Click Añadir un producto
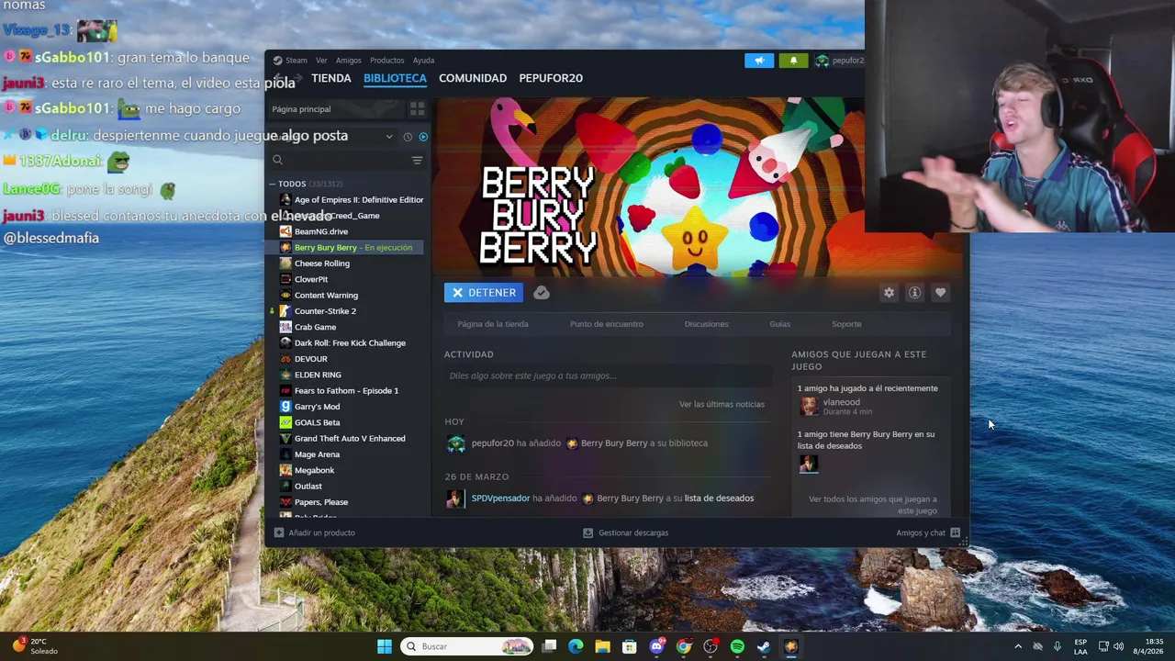This screenshot has height=661, width=1175. 315,532
